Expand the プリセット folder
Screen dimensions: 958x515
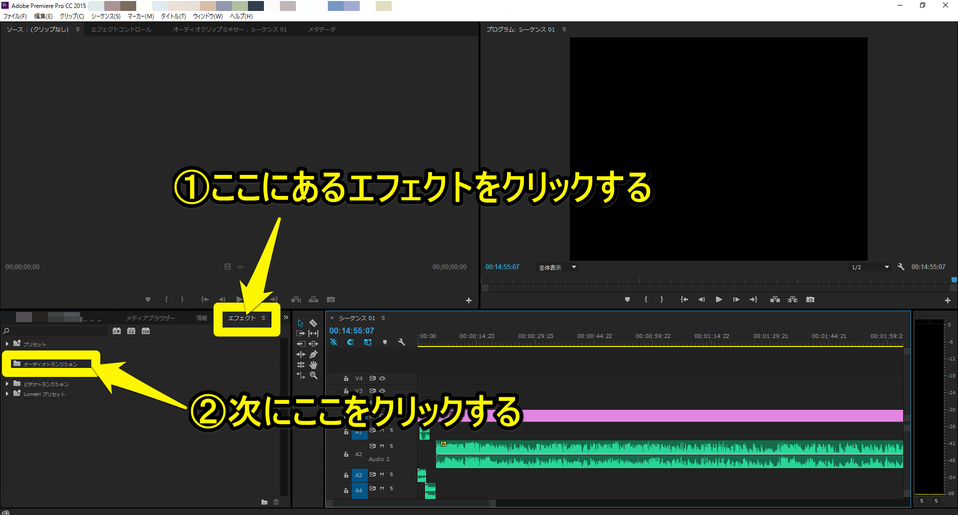(x=7, y=344)
